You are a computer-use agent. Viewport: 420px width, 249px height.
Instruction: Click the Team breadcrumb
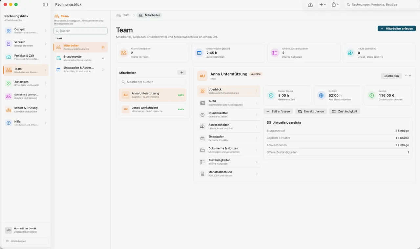point(123,15)
